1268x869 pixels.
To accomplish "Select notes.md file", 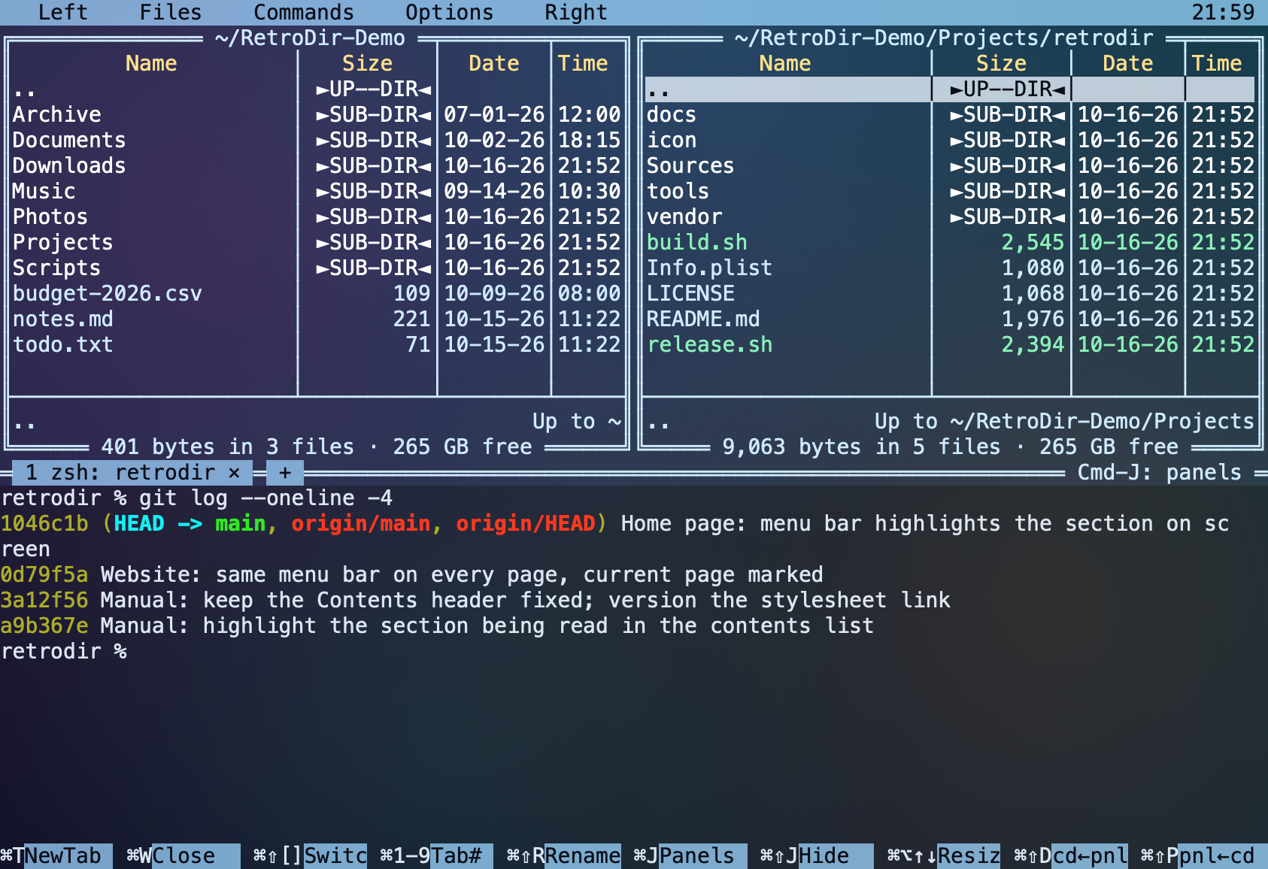I will (317, 319).
